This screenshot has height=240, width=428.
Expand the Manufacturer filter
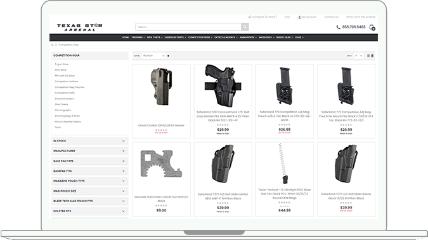coord(90,151)
